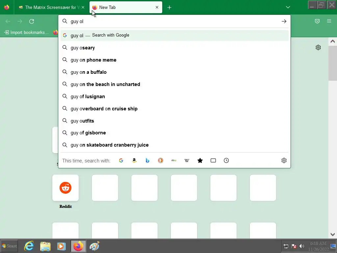This screenshot has height=253, width=337.
Task: Click Import bookmarks button
Action: pos(27,33)
